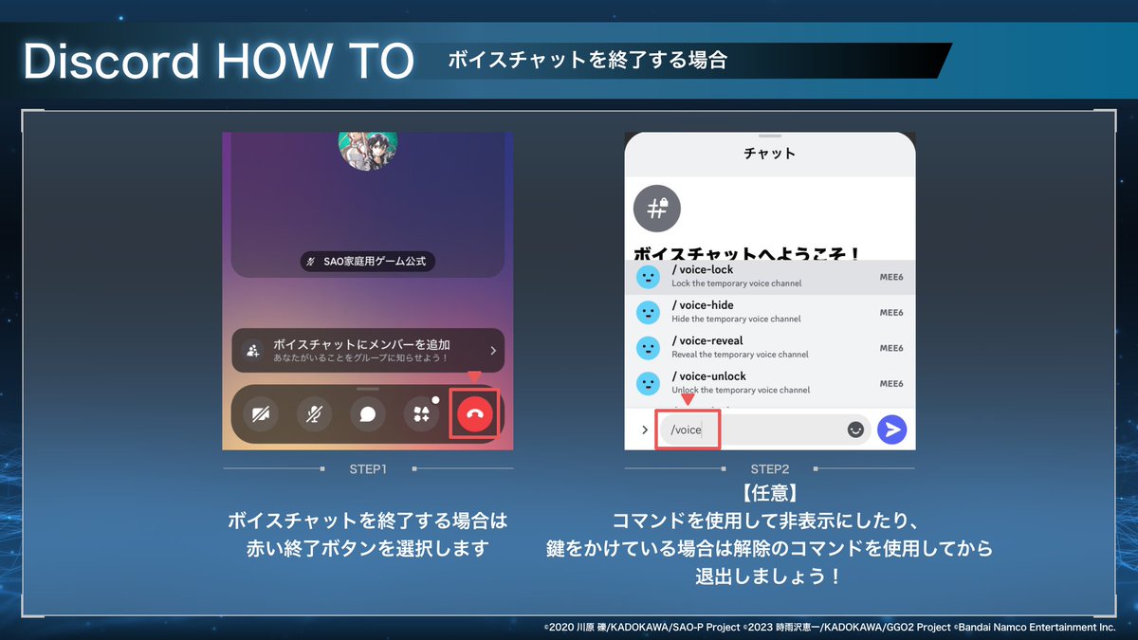This screenshot has height=640, width=1138.
Task: Tap the blue send message button
Action: (891, 430)
